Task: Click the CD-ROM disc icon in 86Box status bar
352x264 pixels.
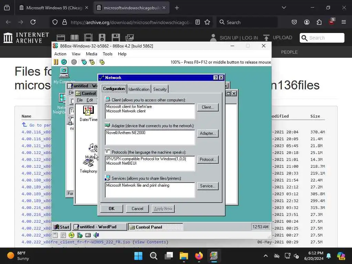Action: (71, 235)
